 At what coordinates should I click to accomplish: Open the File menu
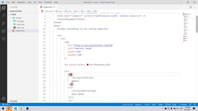point(8,2)
